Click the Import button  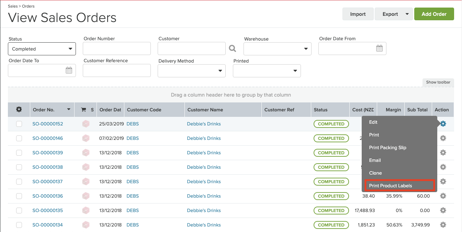(x=358, y=14)
